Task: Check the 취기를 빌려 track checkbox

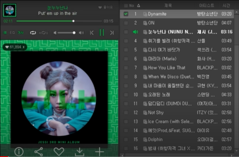Action: pyautogui.click(x=126, y=41)
